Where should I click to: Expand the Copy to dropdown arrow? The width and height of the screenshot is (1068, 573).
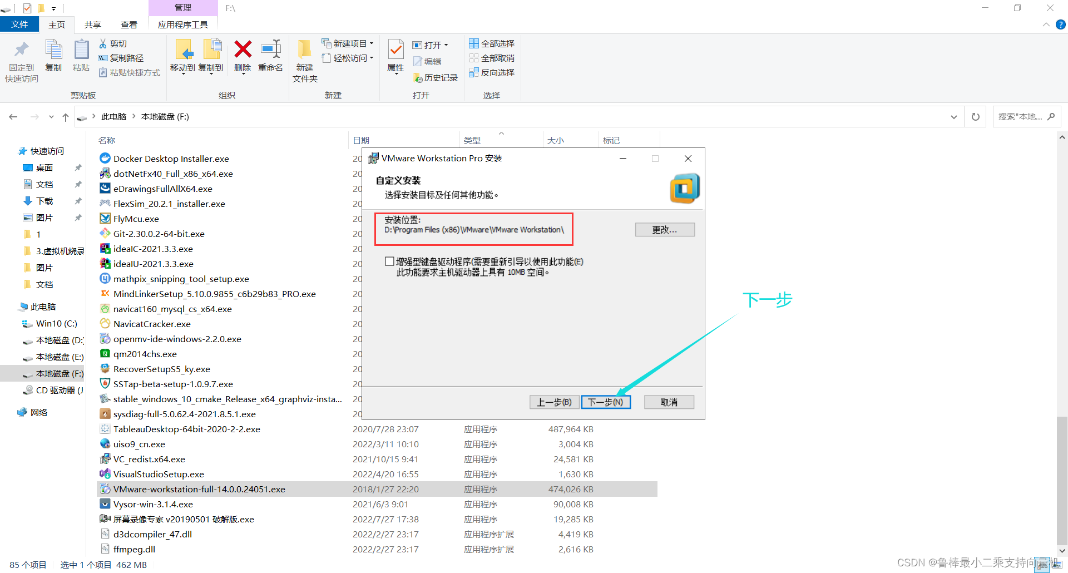(x=211, y=74)
